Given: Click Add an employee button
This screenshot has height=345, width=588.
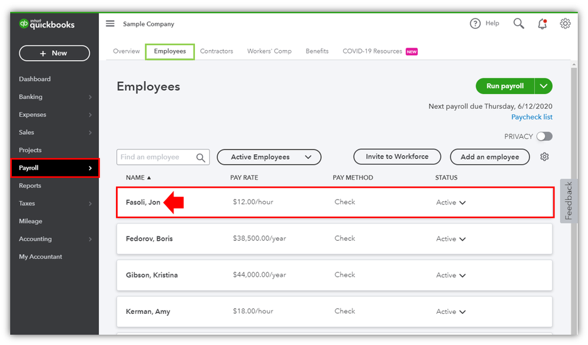Looking at the screenshot, I should (x=490, y=157).
